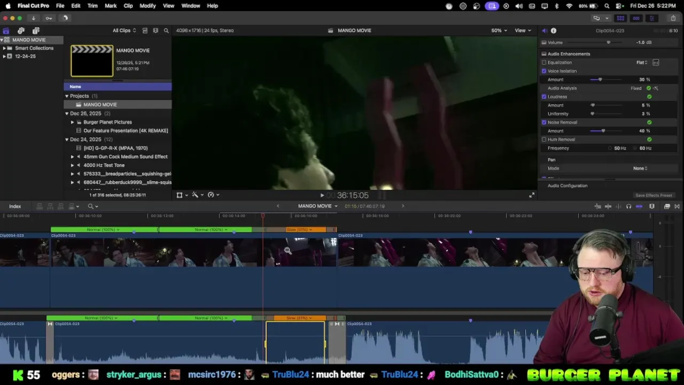Image resolution: width=684 pixels, height=385 pixels.
Task: Adjust the Voice Isolation Amount slider
Action: coord(600,80)
